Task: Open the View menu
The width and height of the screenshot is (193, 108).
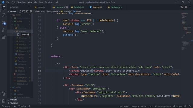Action: (30, 2)
